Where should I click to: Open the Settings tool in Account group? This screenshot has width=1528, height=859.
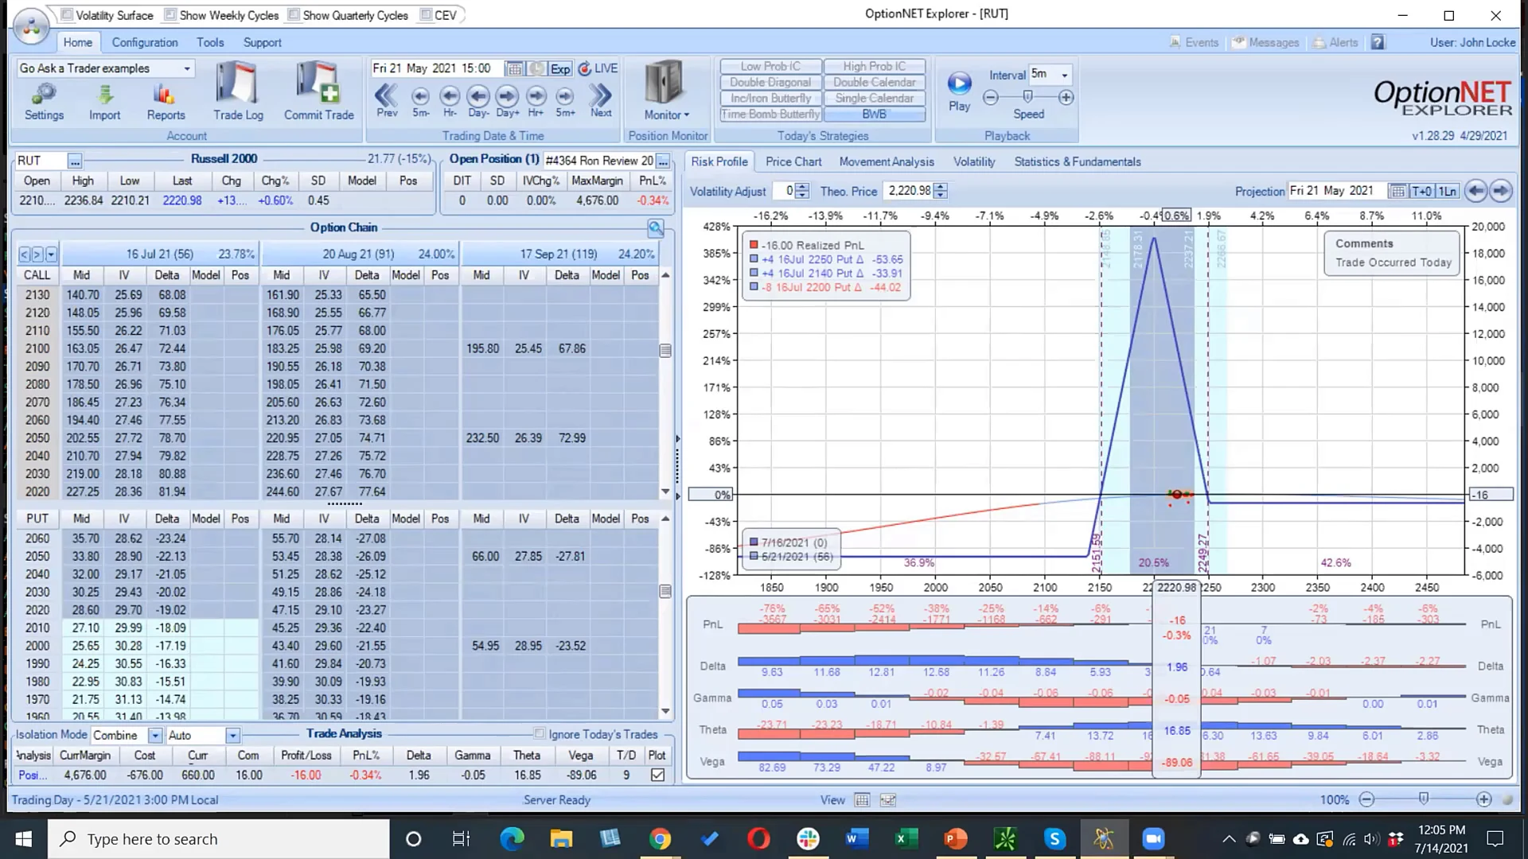[x=44, y=102]
